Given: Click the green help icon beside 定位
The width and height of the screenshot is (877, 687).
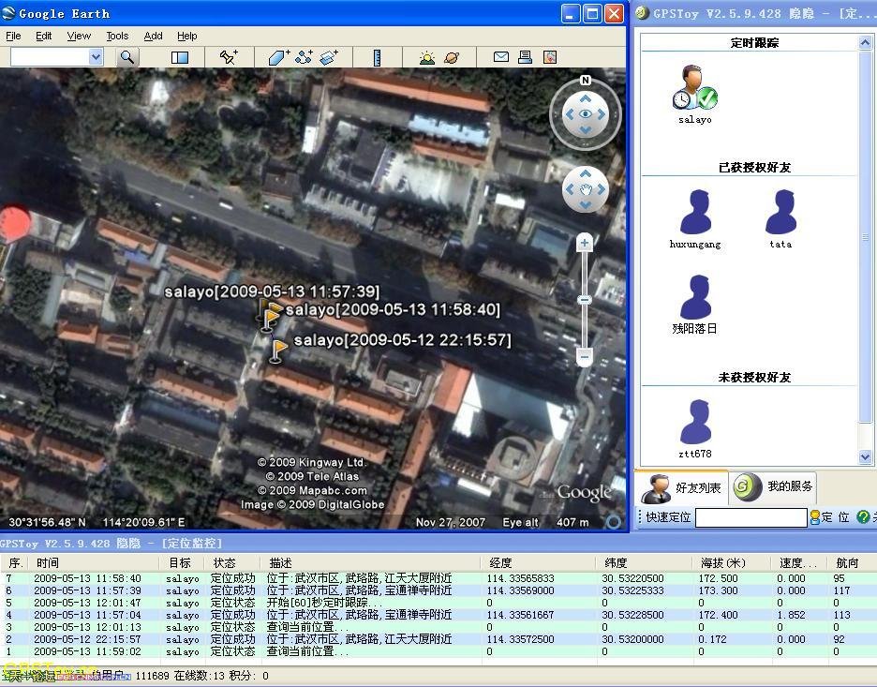Looking at the screenshot, I should 863,517.
